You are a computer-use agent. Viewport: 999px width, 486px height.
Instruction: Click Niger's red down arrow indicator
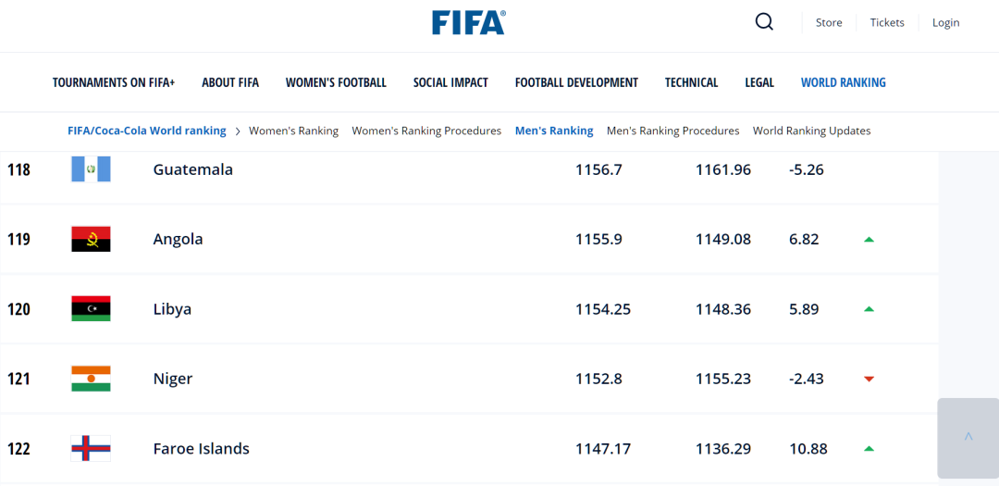869,380
